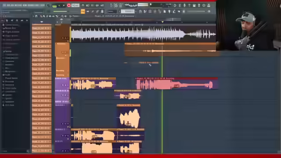Click the orange highlighted snap icon
281x158 pixels.
(x=83, y=11)
